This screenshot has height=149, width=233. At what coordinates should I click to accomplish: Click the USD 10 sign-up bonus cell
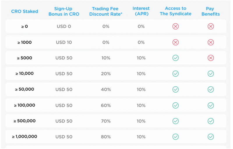click(64, 42)
